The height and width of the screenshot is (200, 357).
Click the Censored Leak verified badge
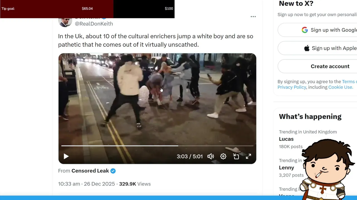pos(113,171)
